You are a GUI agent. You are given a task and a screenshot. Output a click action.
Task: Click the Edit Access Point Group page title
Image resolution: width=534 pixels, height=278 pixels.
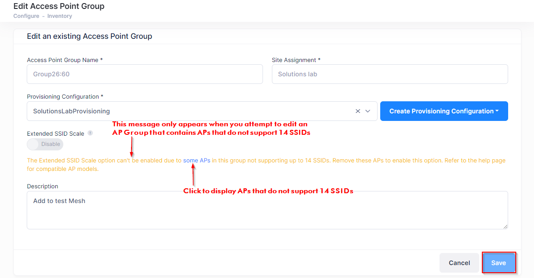pyautogui.click(x=59, y=6)
